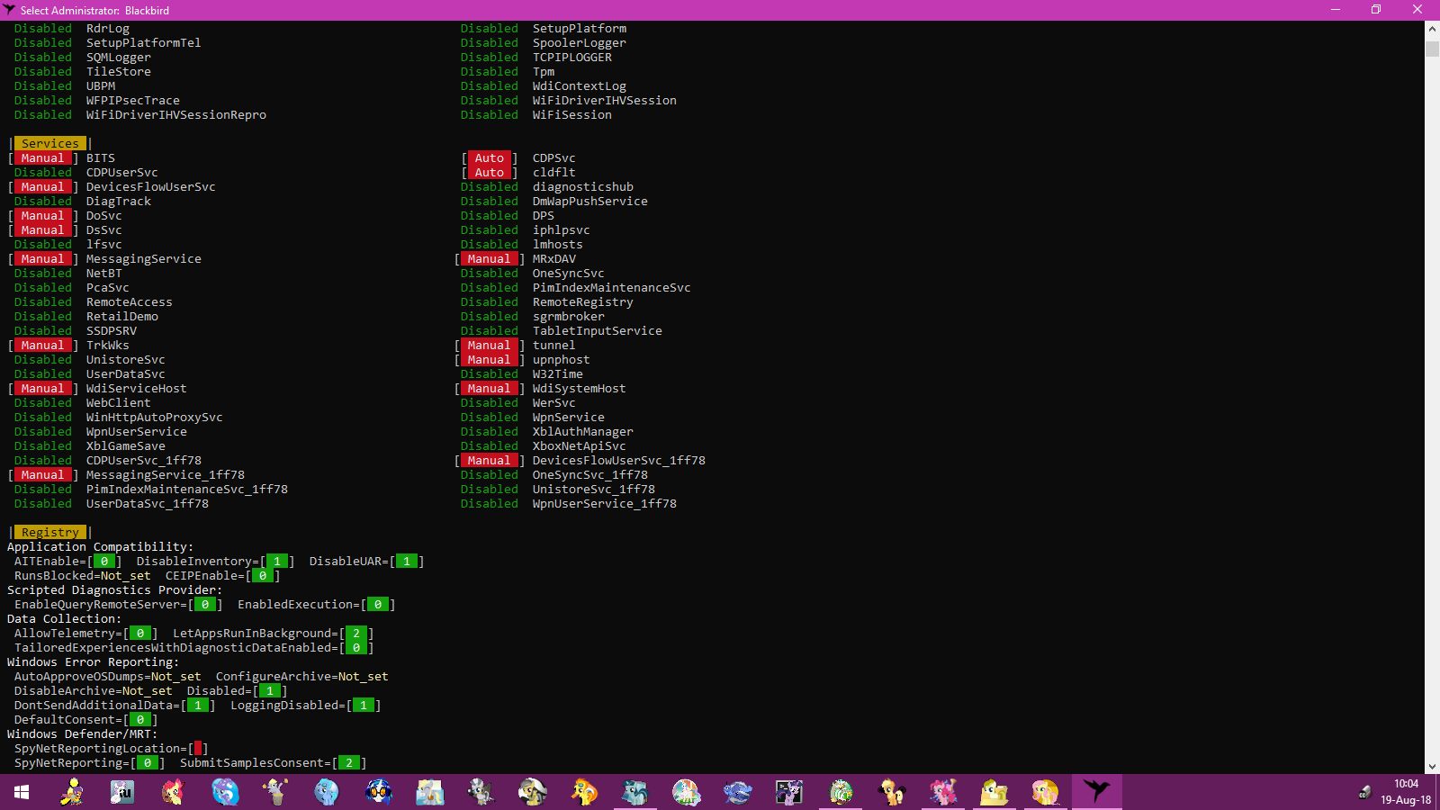Click the red 'Manual' badge beside DoSvc
Image resolution: width=1440 pixels, height=810 pixels.
(43, 215)
